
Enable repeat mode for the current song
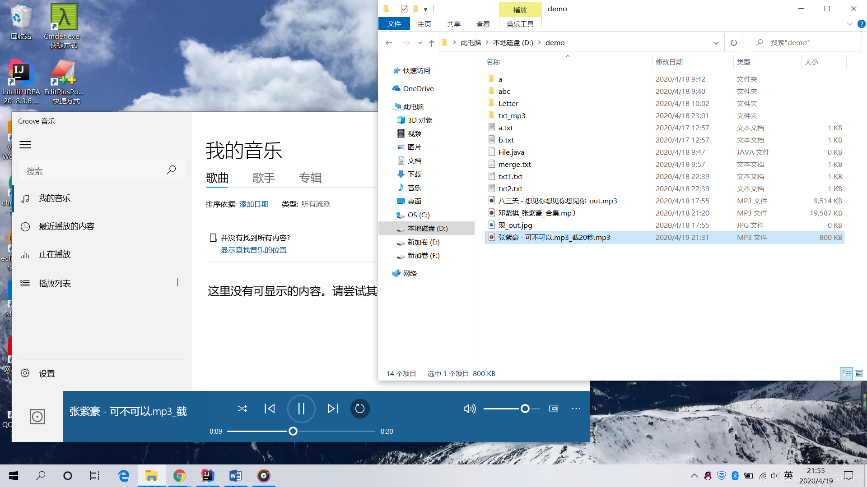(x=360, y=409)
